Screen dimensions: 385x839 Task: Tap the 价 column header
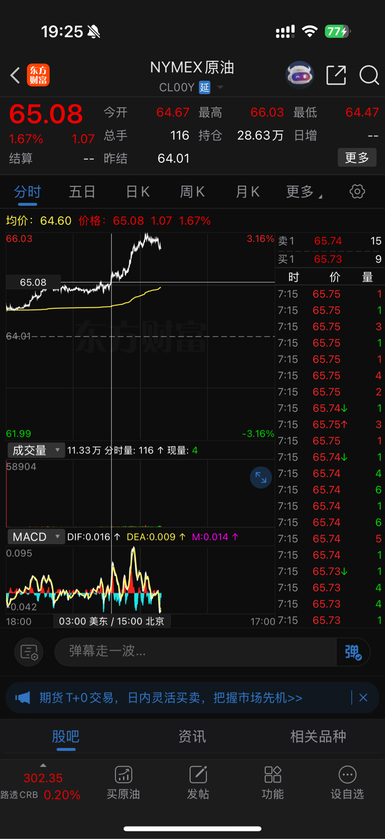pyautogui.click(x=334, y=277)
